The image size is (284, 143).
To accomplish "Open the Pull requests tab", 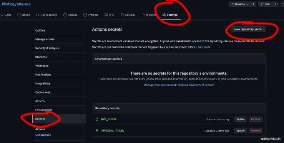I will 47,15.
